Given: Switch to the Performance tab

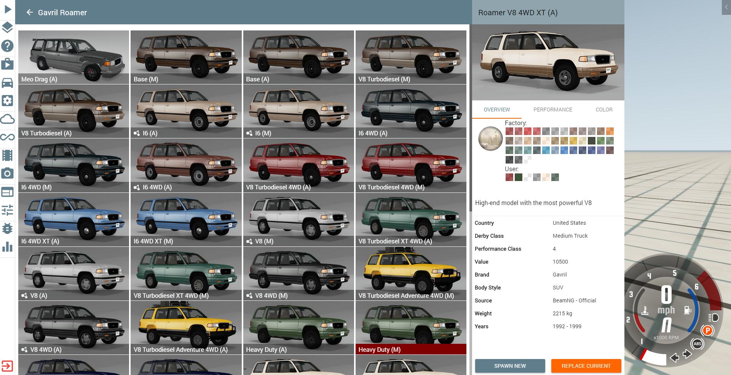Looking at the screenshot, I should [x=552, y=110].
